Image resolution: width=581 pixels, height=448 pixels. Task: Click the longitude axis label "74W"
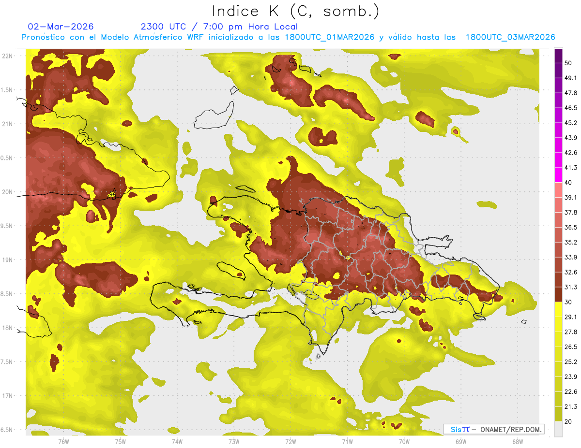[x=177, y=441]
